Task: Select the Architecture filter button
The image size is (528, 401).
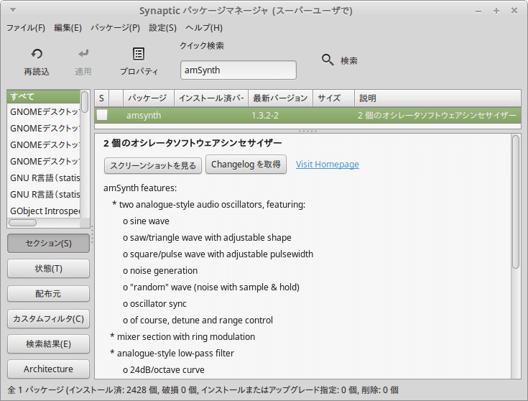Action: pyautogui.click(x=49, y=369)
